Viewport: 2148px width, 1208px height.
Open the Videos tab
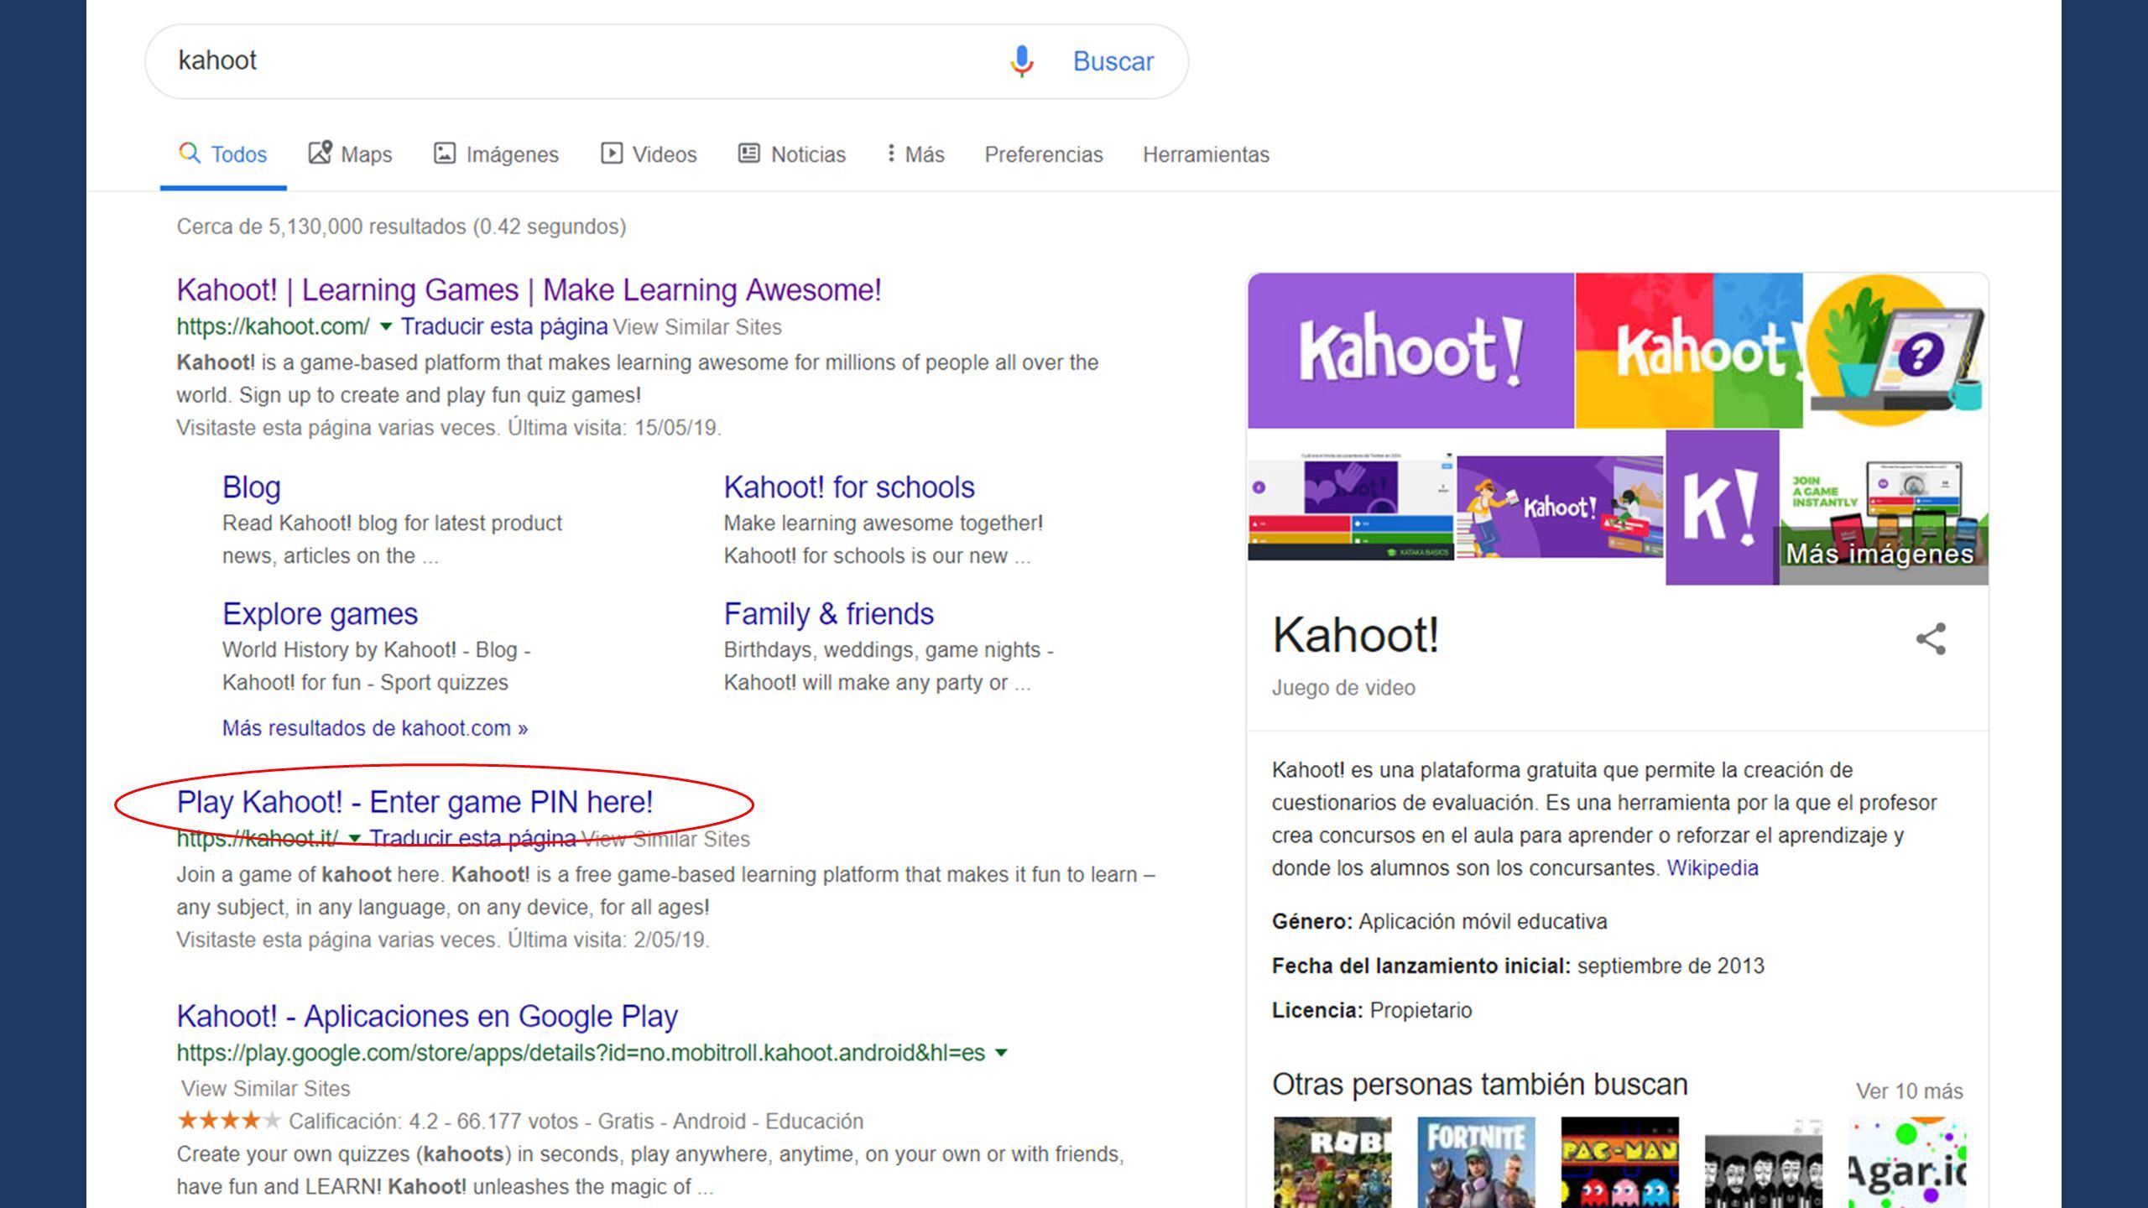tap(649, 154)
